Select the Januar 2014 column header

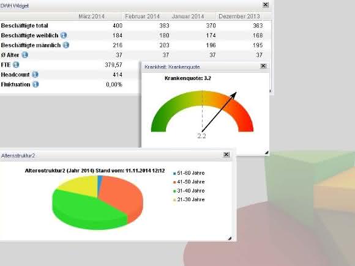[188, 17]
